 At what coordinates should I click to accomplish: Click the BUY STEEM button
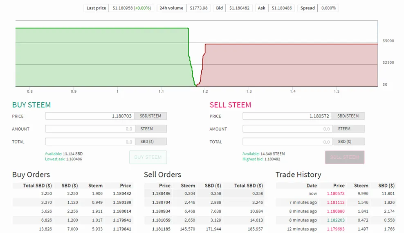tap(148, 157)
